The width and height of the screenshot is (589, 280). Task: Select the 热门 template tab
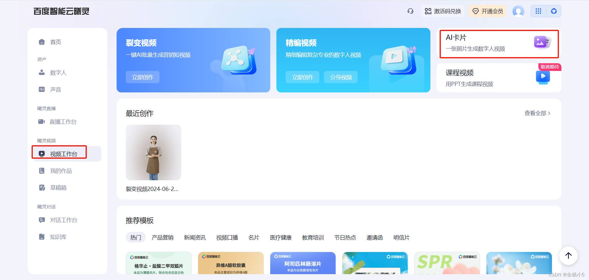[x=136, y=237]
